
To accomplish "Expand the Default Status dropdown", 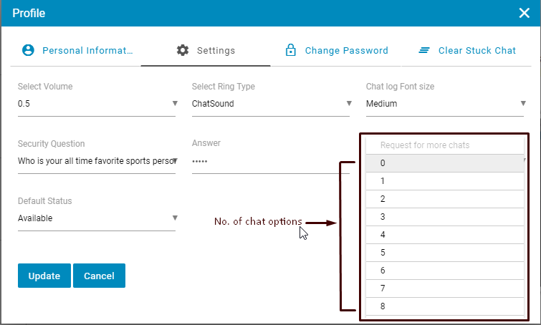I will coord(96,218).
